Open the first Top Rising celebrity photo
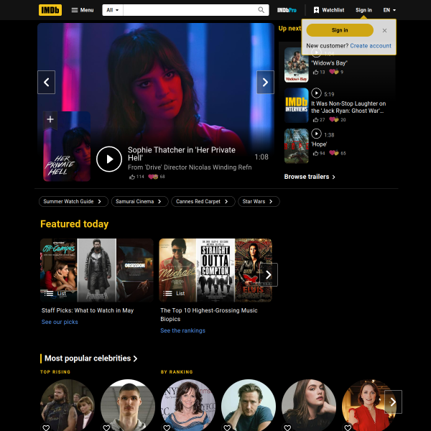This screenshot has height=431, width=431. pyautogui.click(x=68, y=405)
